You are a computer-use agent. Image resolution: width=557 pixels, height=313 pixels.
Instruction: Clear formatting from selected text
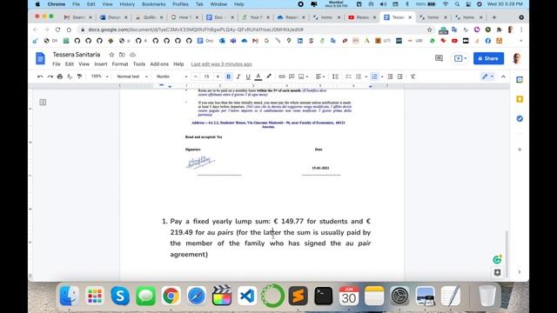tap(413, 77)
